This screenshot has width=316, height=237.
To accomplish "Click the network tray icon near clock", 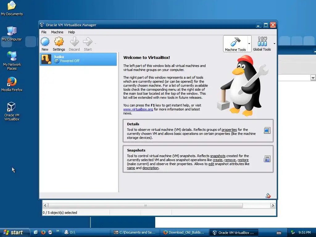I will [x=293, y=232].
